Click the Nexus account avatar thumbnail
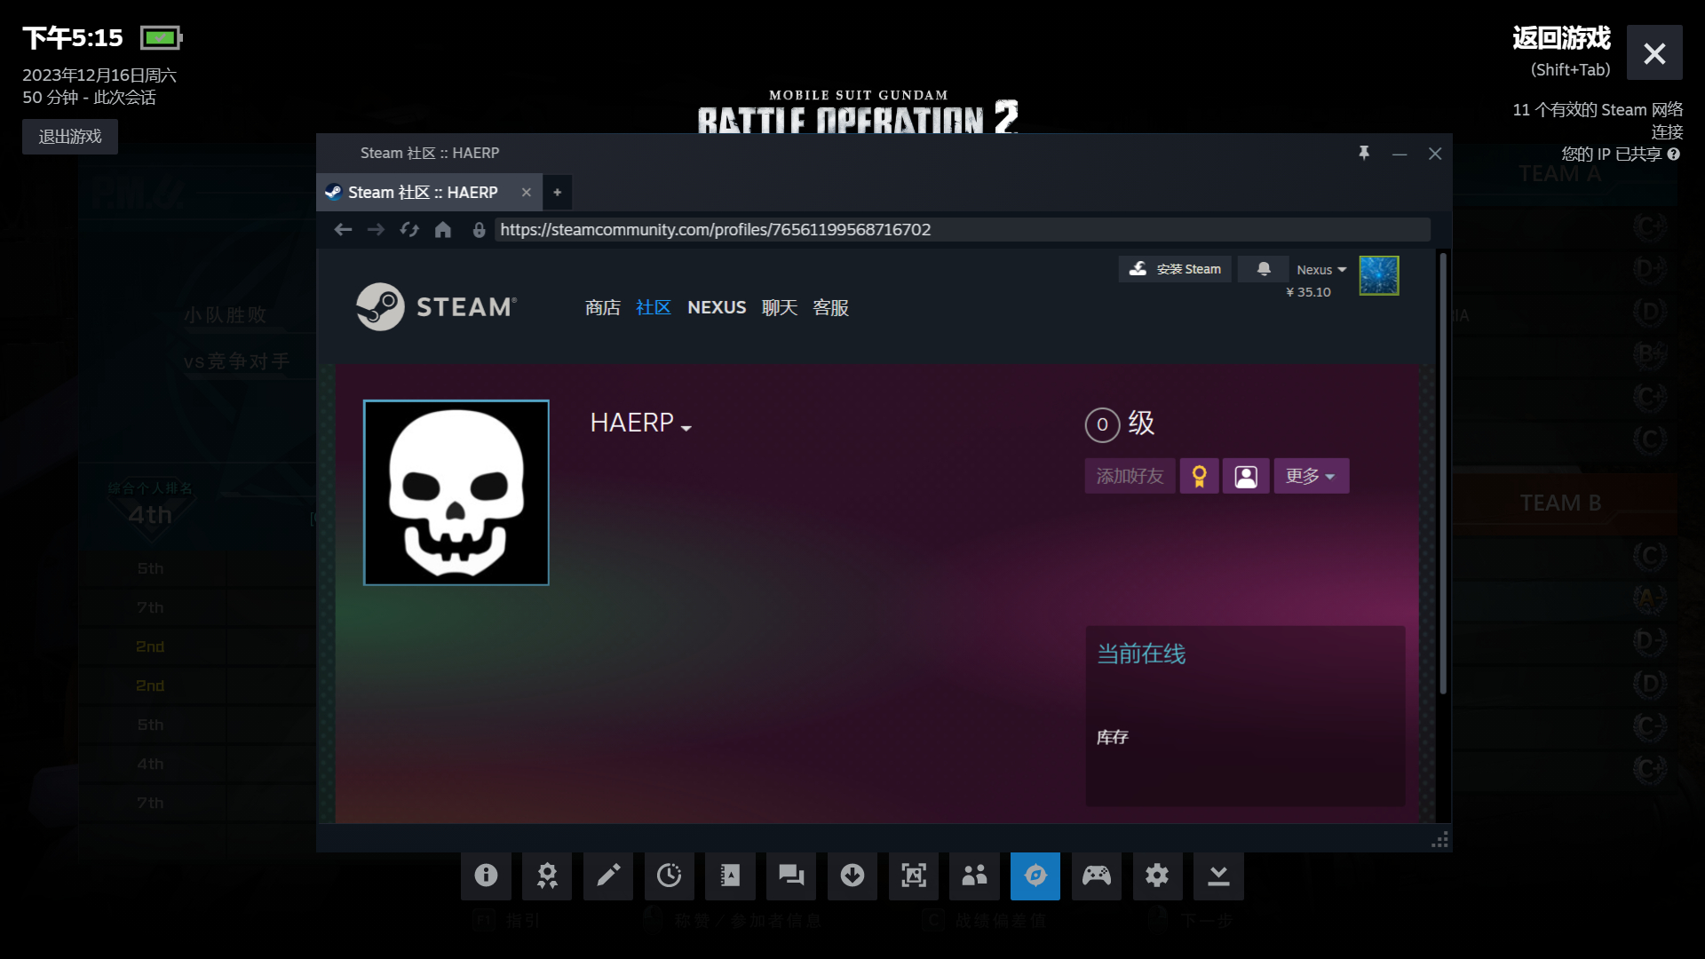The image size is (1705, 959). coord(1379,275)
